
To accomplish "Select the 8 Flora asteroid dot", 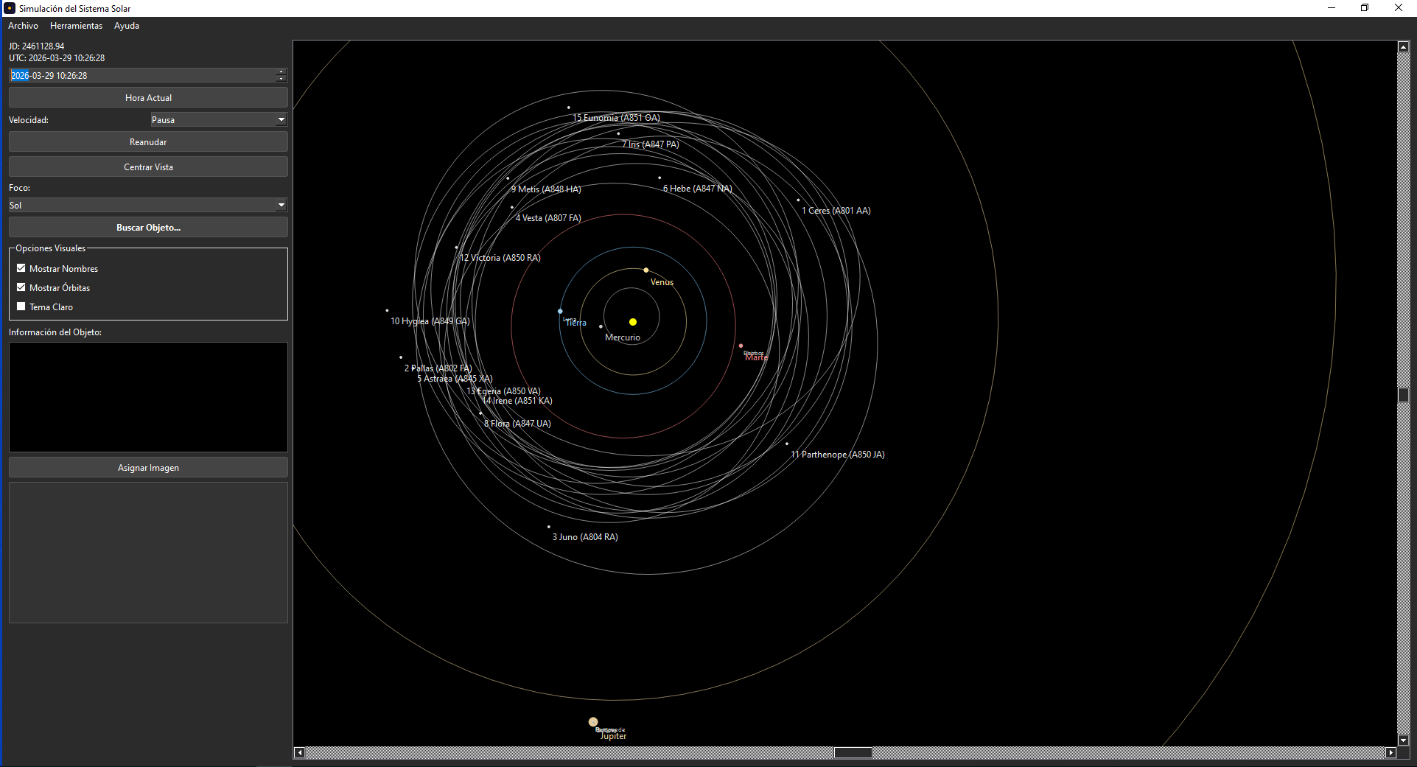I will click(x=480, y=413).
